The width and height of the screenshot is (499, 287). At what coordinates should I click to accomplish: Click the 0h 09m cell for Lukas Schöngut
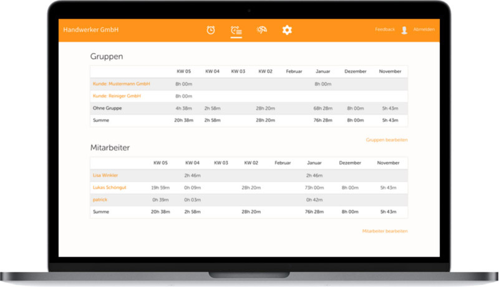tap(192, 187)
